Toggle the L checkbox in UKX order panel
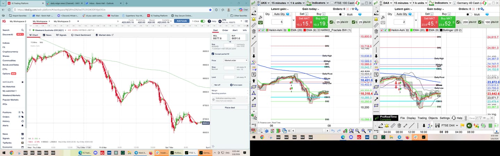This screenshot has width=500, height=156. [x=331, y=22]
